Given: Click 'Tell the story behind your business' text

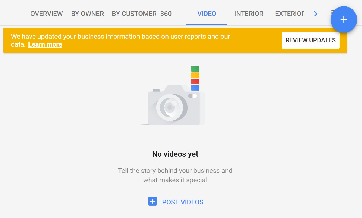Looking at the screenshot, I should tap(175, 175).
